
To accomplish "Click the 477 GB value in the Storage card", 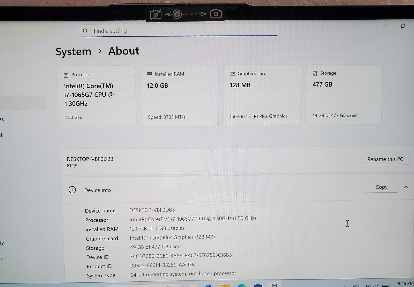I will click(x=322, y=85).
